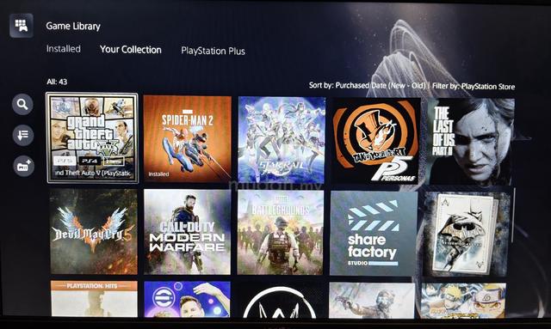Click the Installed label on Spider-Man 2
The height and width of the screenshot is (329, 551).
click(158, 174)
